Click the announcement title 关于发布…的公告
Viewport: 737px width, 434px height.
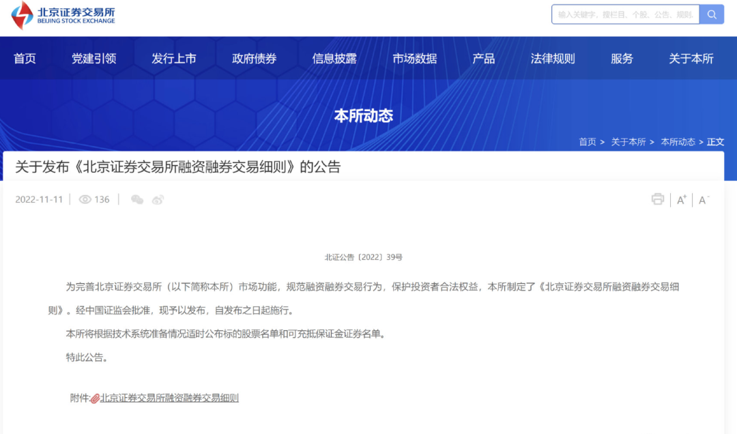pos(177,167)
